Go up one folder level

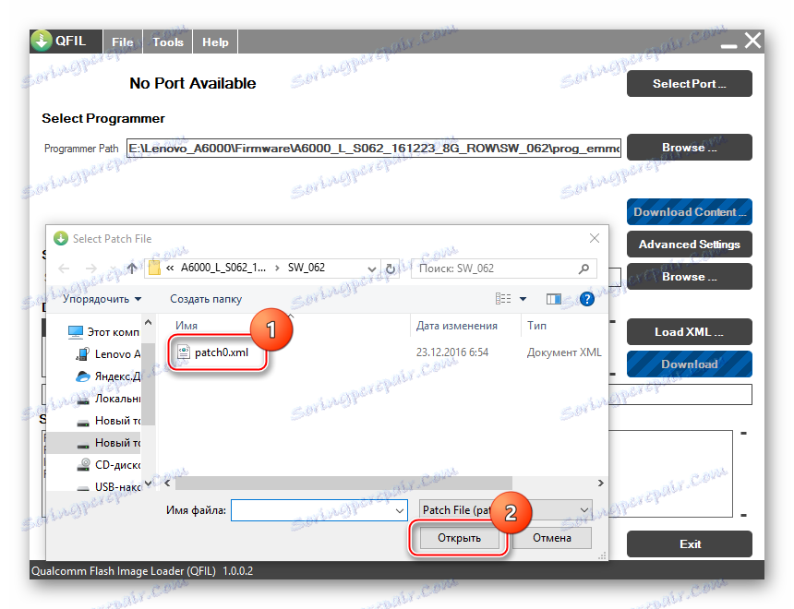pyautogui.click(x=132, y=269)
